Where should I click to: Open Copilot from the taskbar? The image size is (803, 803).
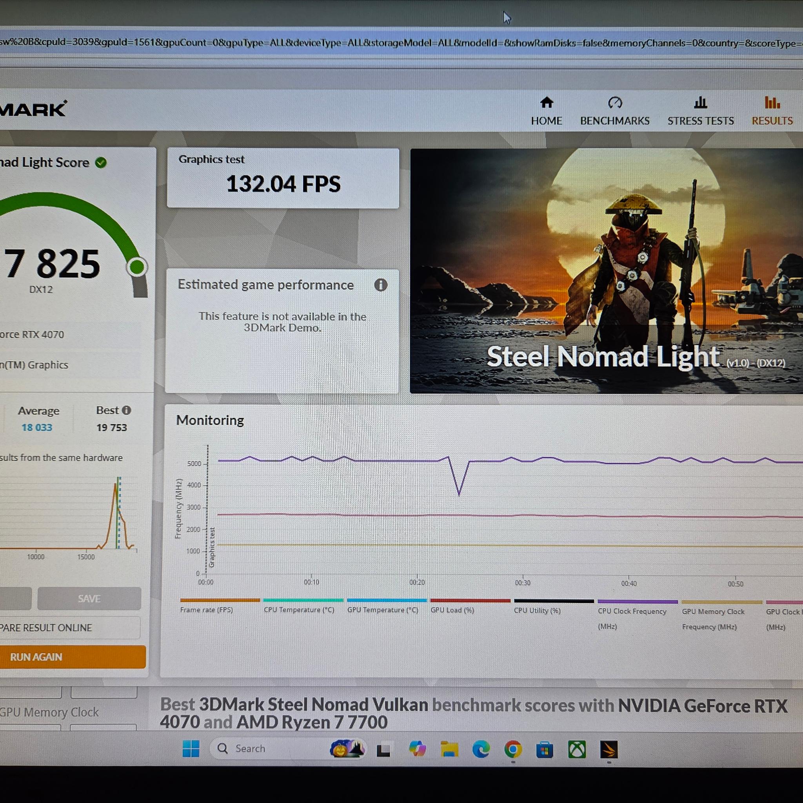(417, 749)
